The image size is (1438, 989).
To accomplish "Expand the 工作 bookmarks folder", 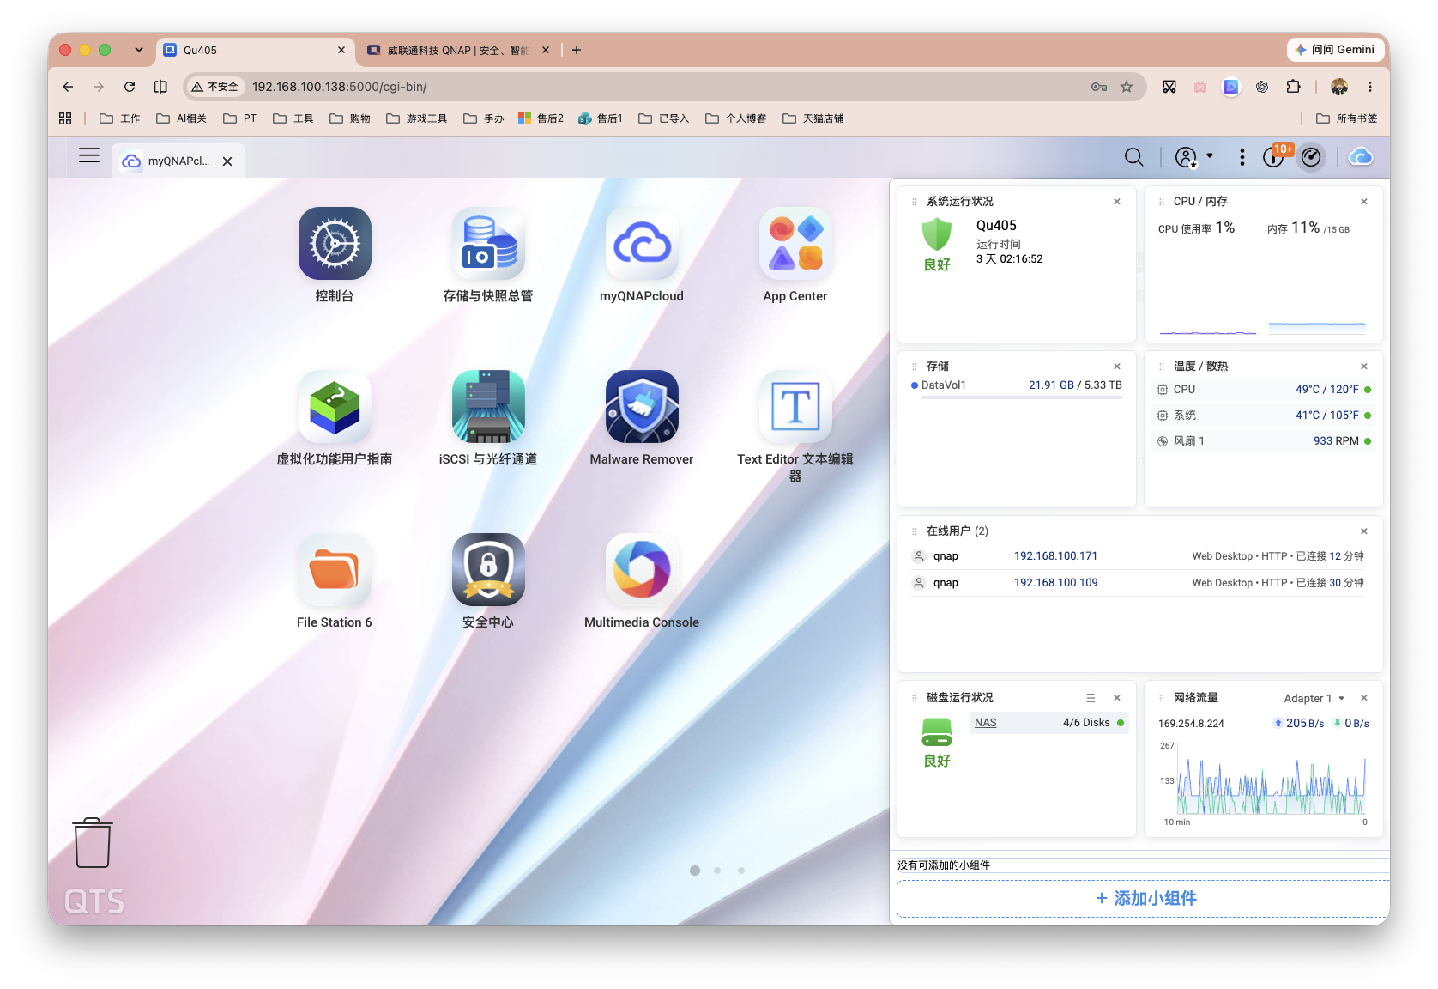I will click(x=120, y=118).
